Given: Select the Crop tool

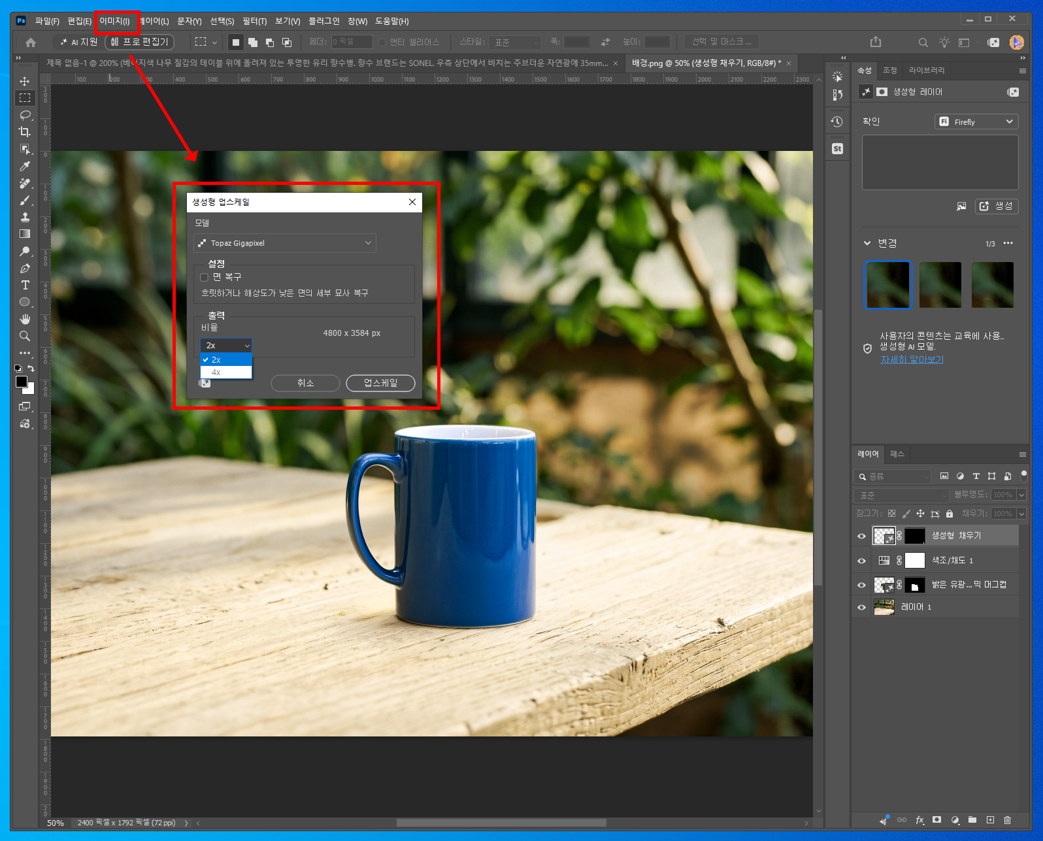Looking at the screenshot, I should [25, 132].
